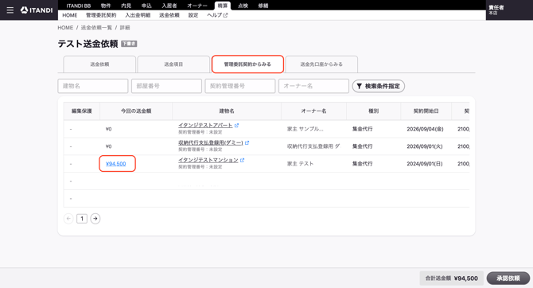Click the オーナー名 column header
The image size is (533, 288).
coord(313,111)
